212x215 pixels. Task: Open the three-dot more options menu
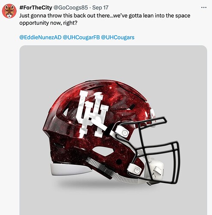pos(204,7)
